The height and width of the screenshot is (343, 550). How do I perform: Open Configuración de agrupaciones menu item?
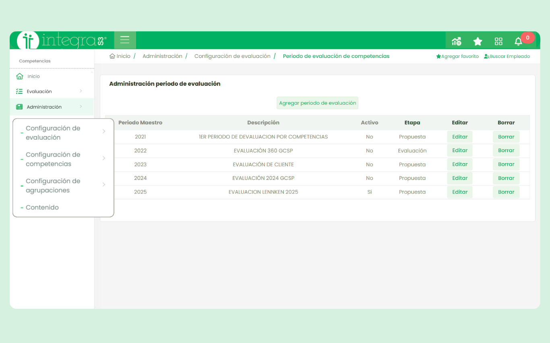point(53,186)
